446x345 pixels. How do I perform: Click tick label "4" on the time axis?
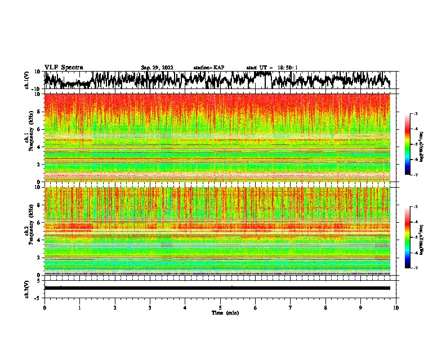(x=185, y=308)
